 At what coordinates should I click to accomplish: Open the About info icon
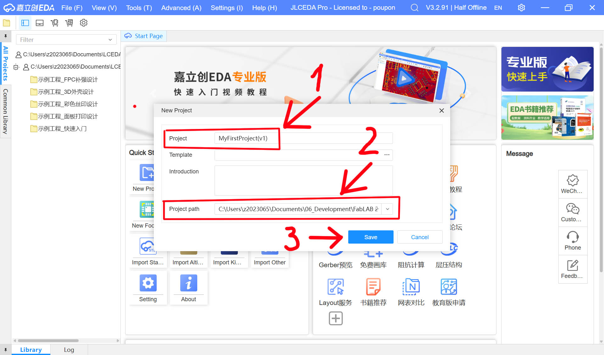tap(188, 283)
